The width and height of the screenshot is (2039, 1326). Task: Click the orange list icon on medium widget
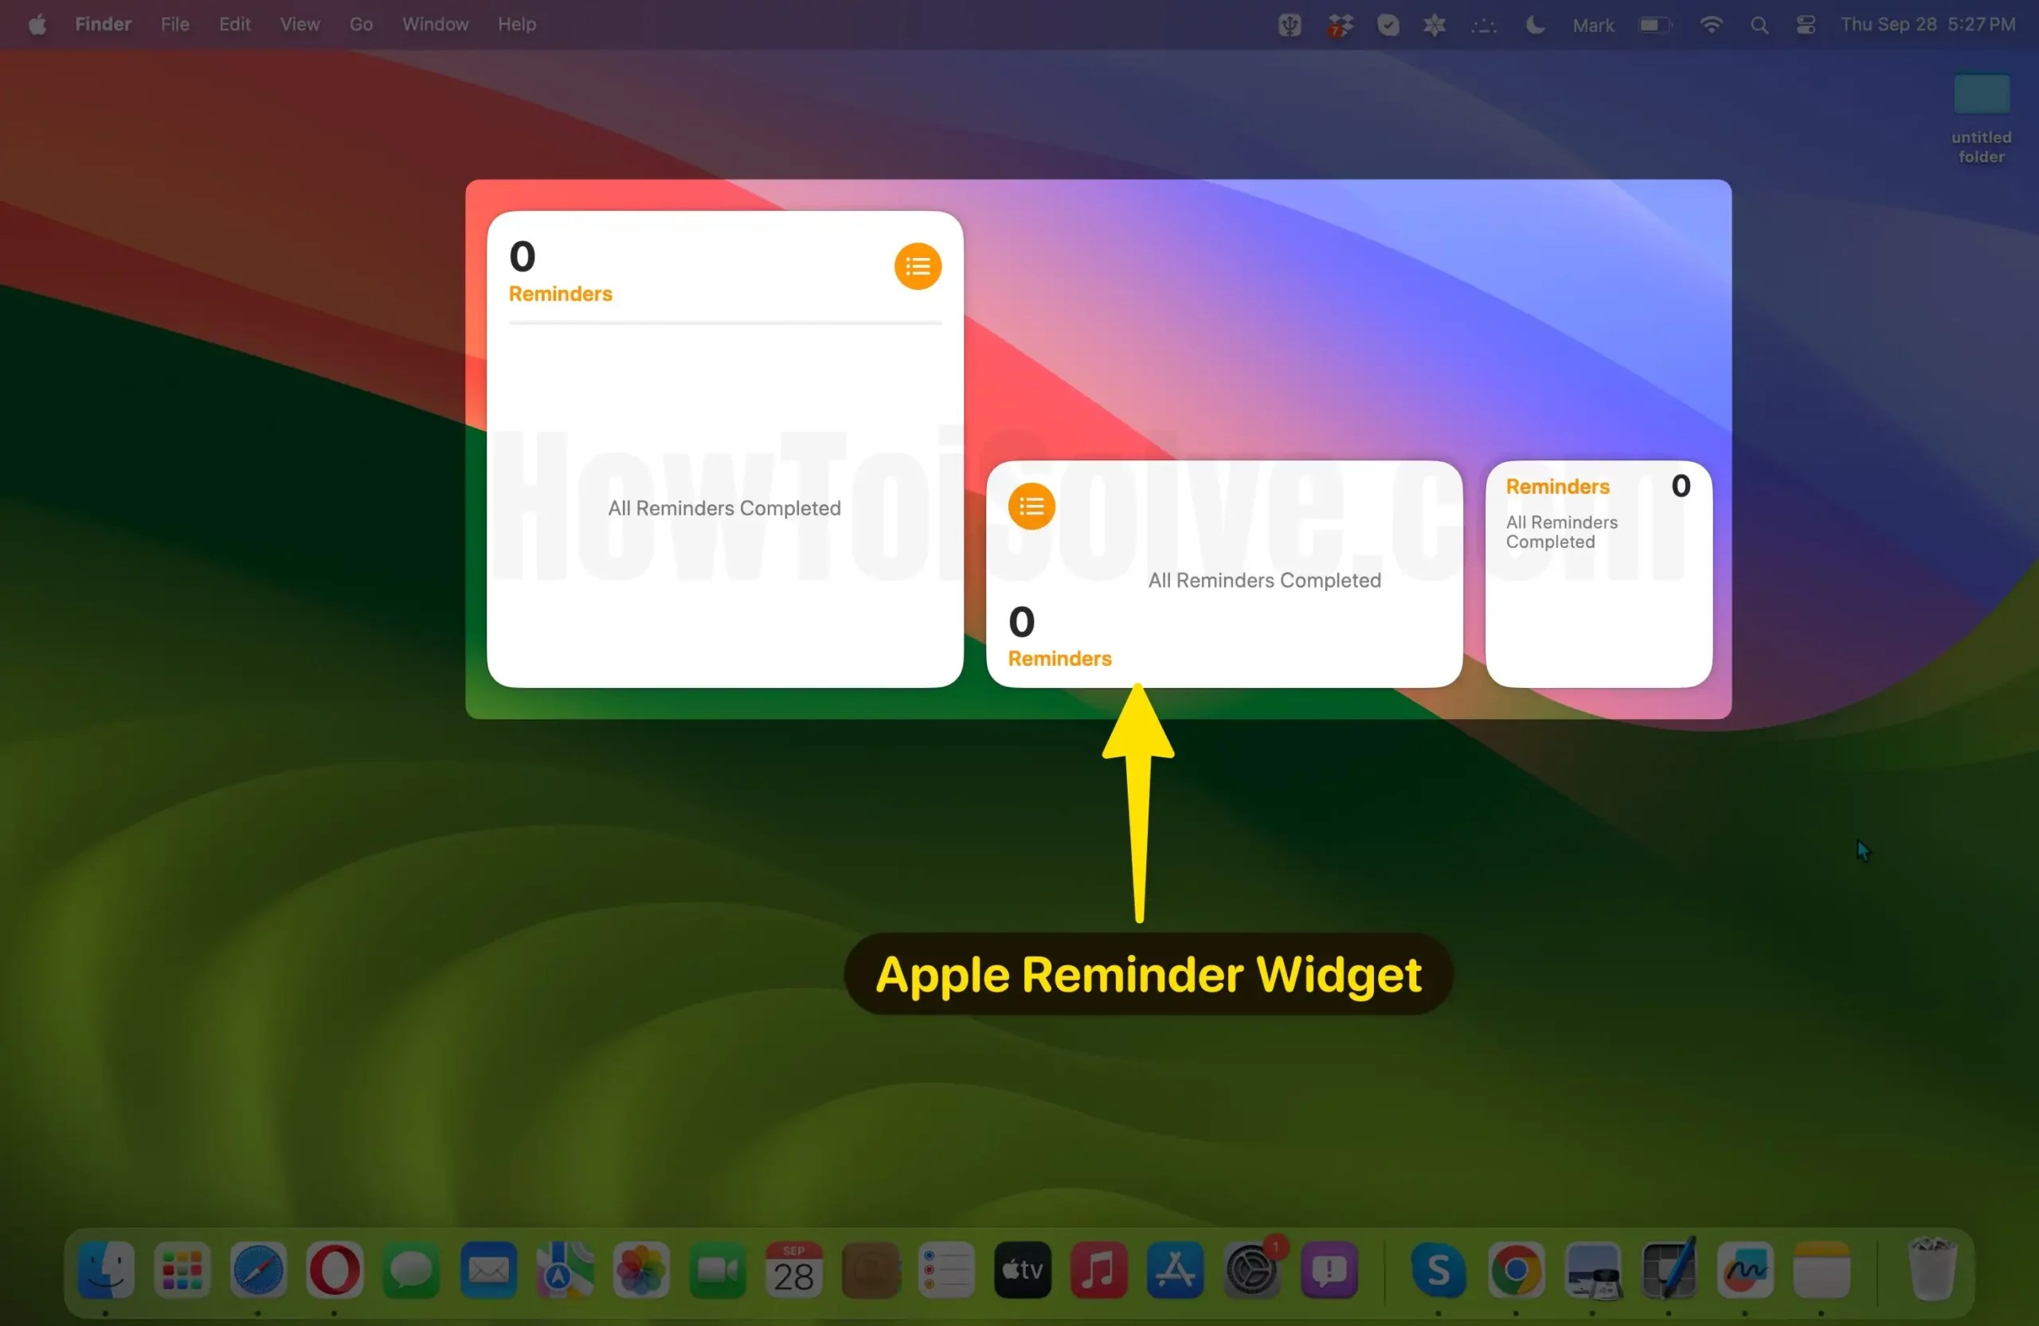[x=1031, y=506]
